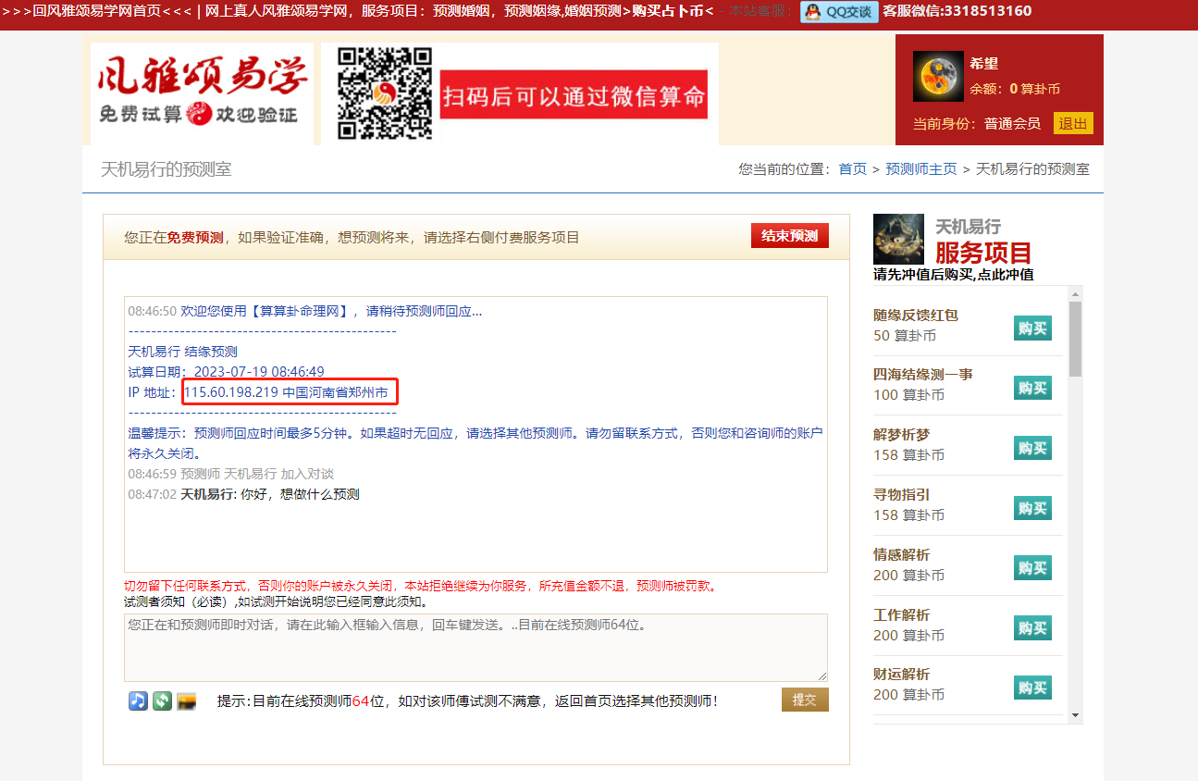Click the scroll-down arrow of service list
The image size is (1198, 781).
tap(1073, 714)
